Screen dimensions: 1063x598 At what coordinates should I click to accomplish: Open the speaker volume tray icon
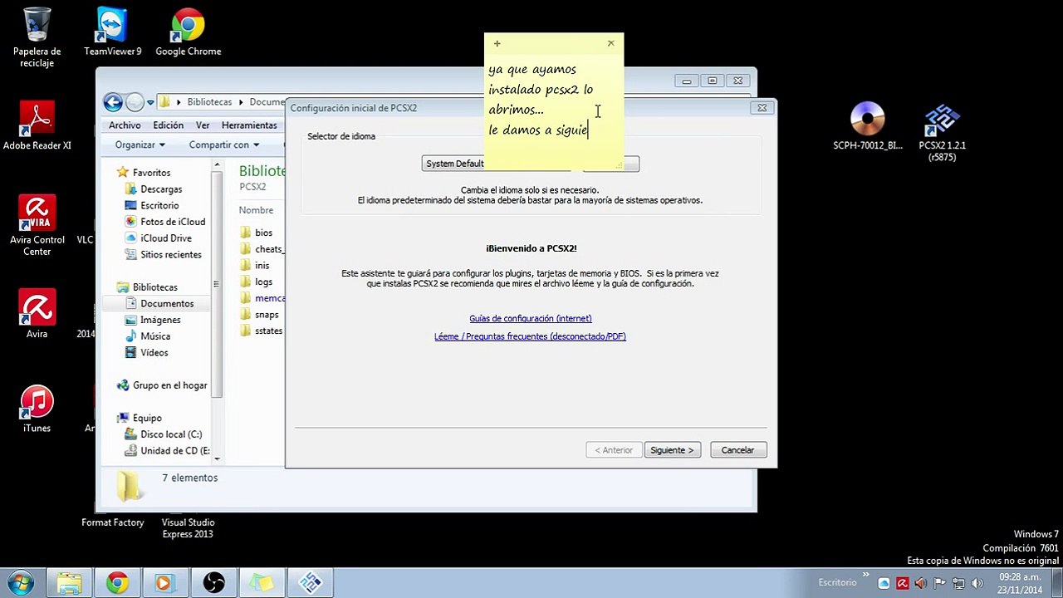977,583
